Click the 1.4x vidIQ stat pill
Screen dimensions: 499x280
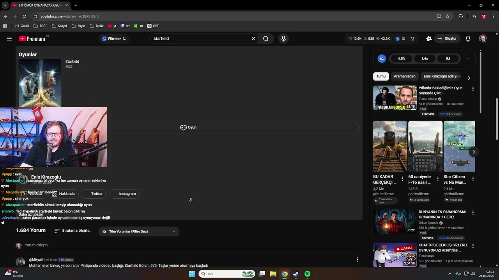(425, 59)
